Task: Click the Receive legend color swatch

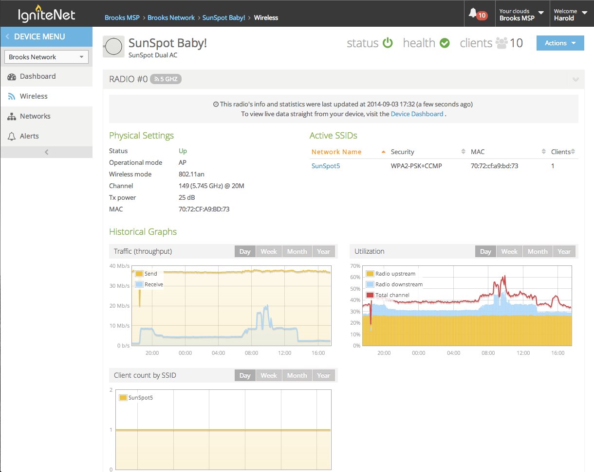Action: [139, 284]
